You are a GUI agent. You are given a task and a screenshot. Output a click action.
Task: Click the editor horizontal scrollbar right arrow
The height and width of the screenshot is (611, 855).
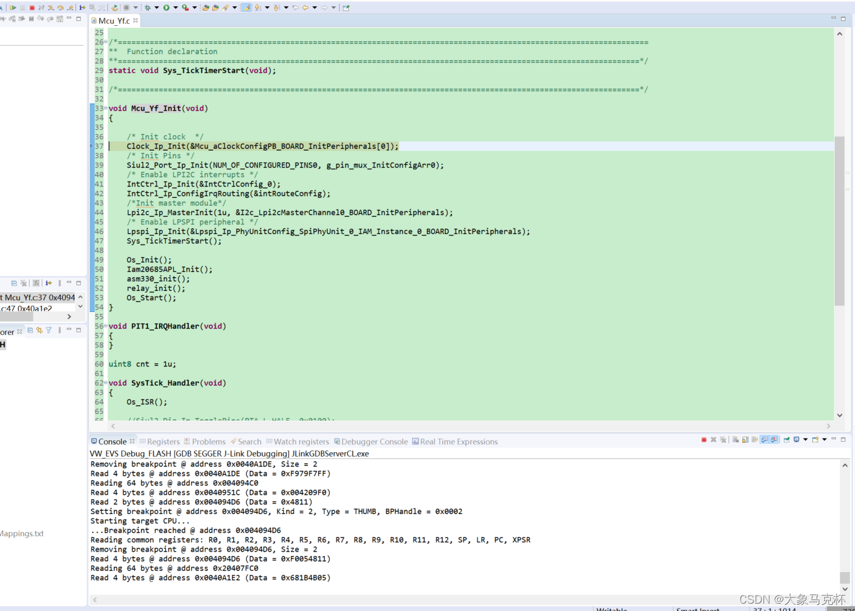pyautogui.click(x=828, y=426)
